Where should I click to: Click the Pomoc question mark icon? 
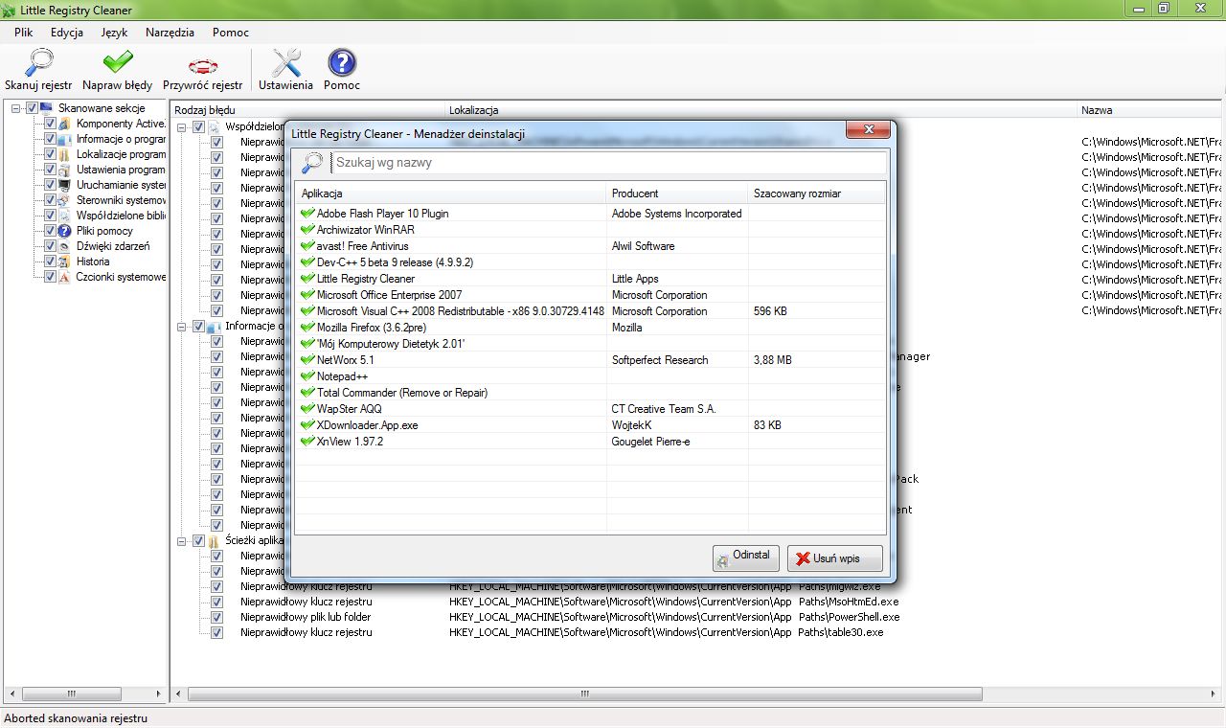click(x=342, y=62)
